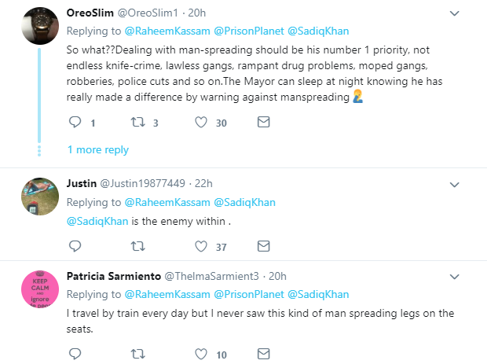487x364 pixels.
Task: Open more options on Patricia Sarmiento's tweet
Action: pos(454,277)
